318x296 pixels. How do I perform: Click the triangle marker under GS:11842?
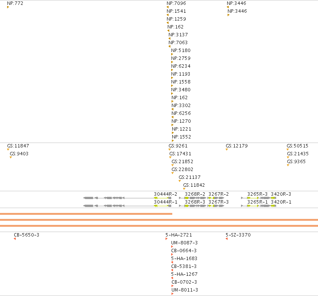tap(184, 189)
